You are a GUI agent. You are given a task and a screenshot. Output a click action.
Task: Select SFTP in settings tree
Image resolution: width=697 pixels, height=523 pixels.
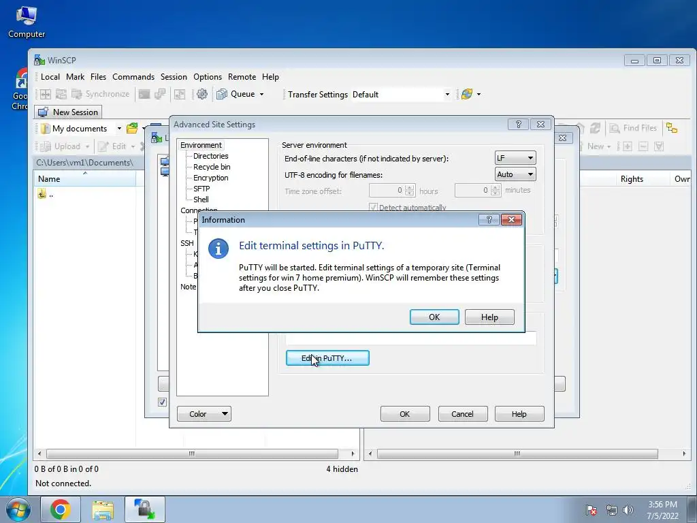[201, 189]
